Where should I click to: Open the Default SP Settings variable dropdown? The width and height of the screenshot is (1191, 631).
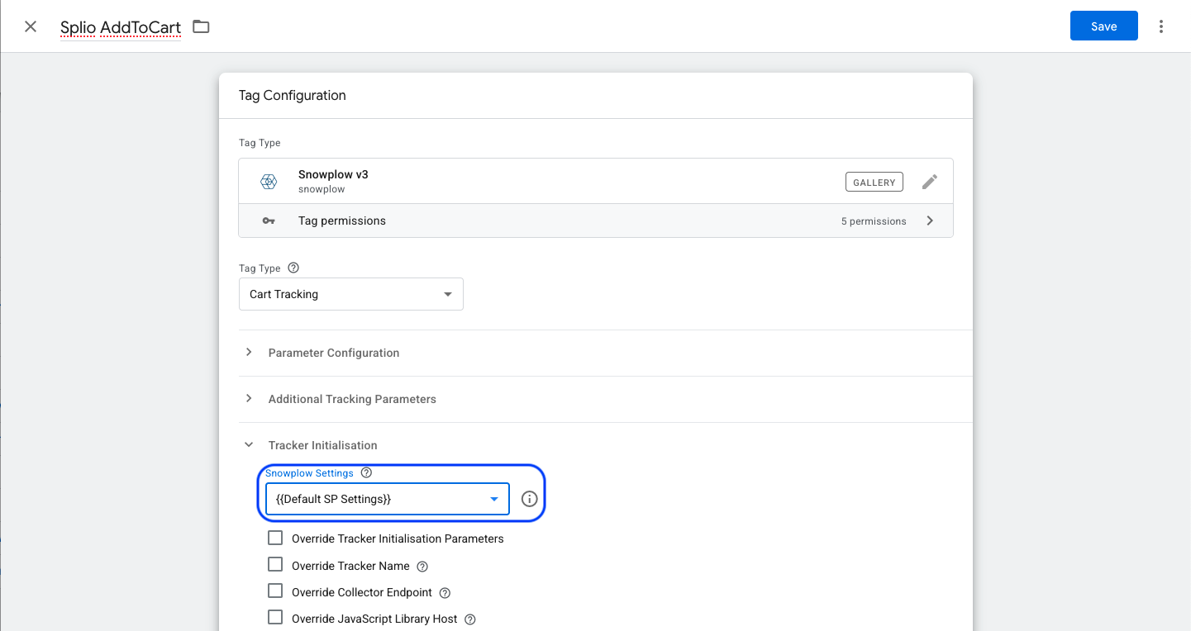(x=388, y=499)
